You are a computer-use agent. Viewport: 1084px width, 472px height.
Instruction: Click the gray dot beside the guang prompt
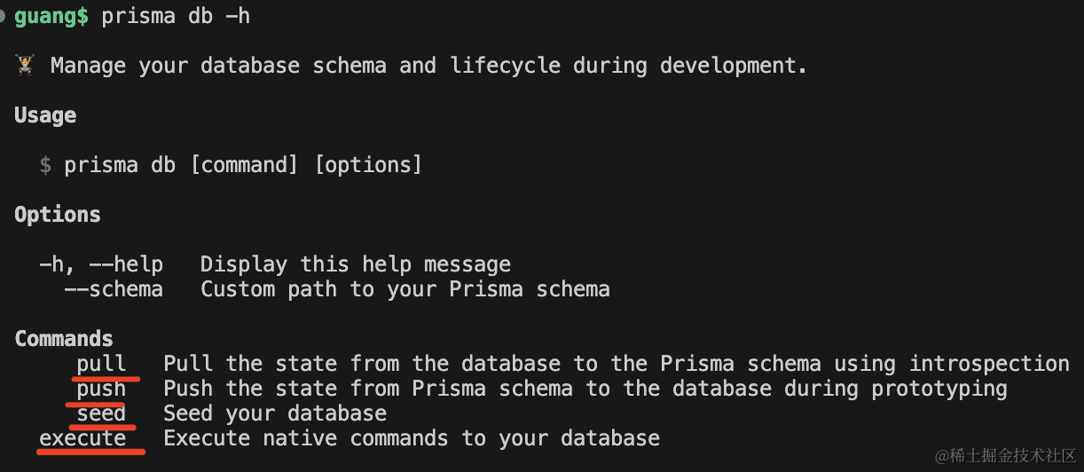pos(4,16)
